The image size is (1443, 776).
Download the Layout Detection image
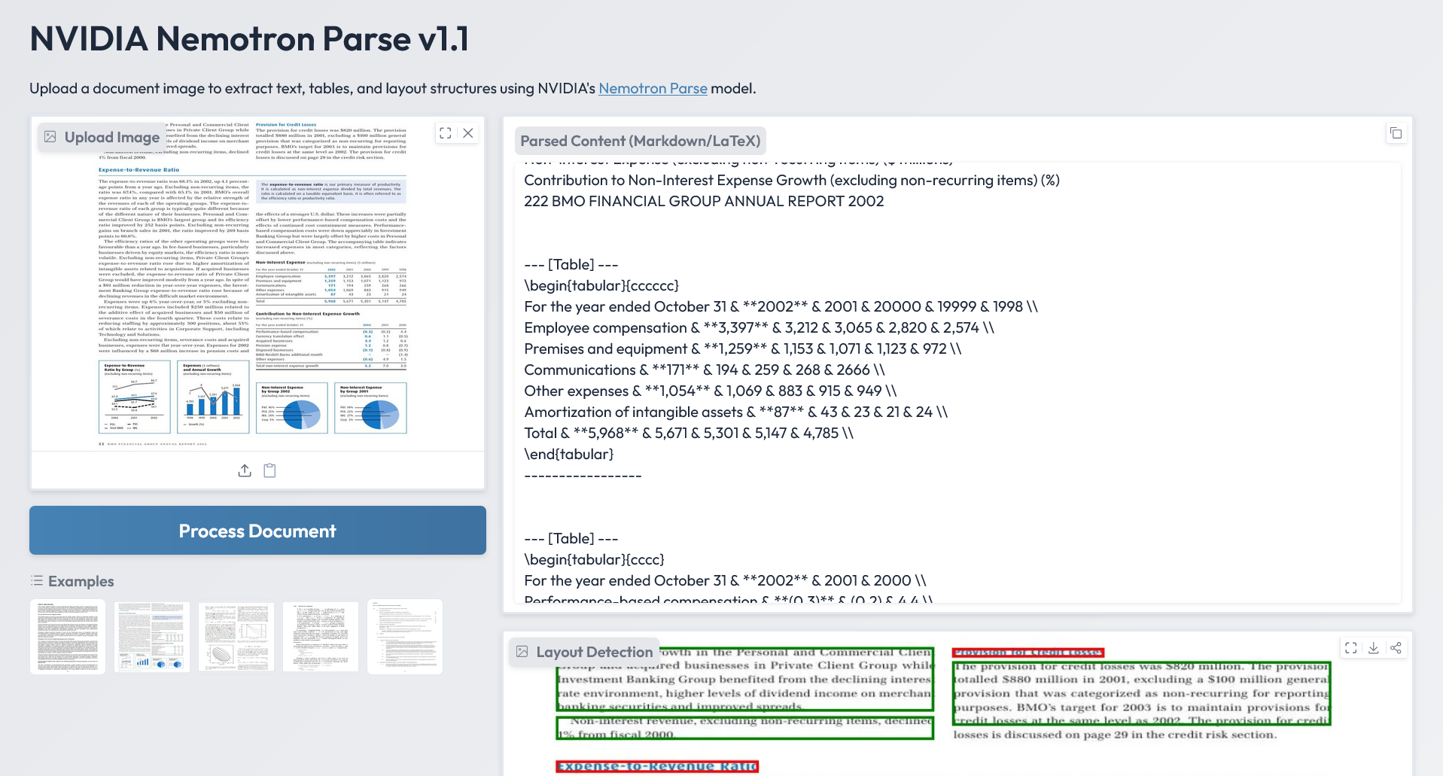[x=1374, y=648]
